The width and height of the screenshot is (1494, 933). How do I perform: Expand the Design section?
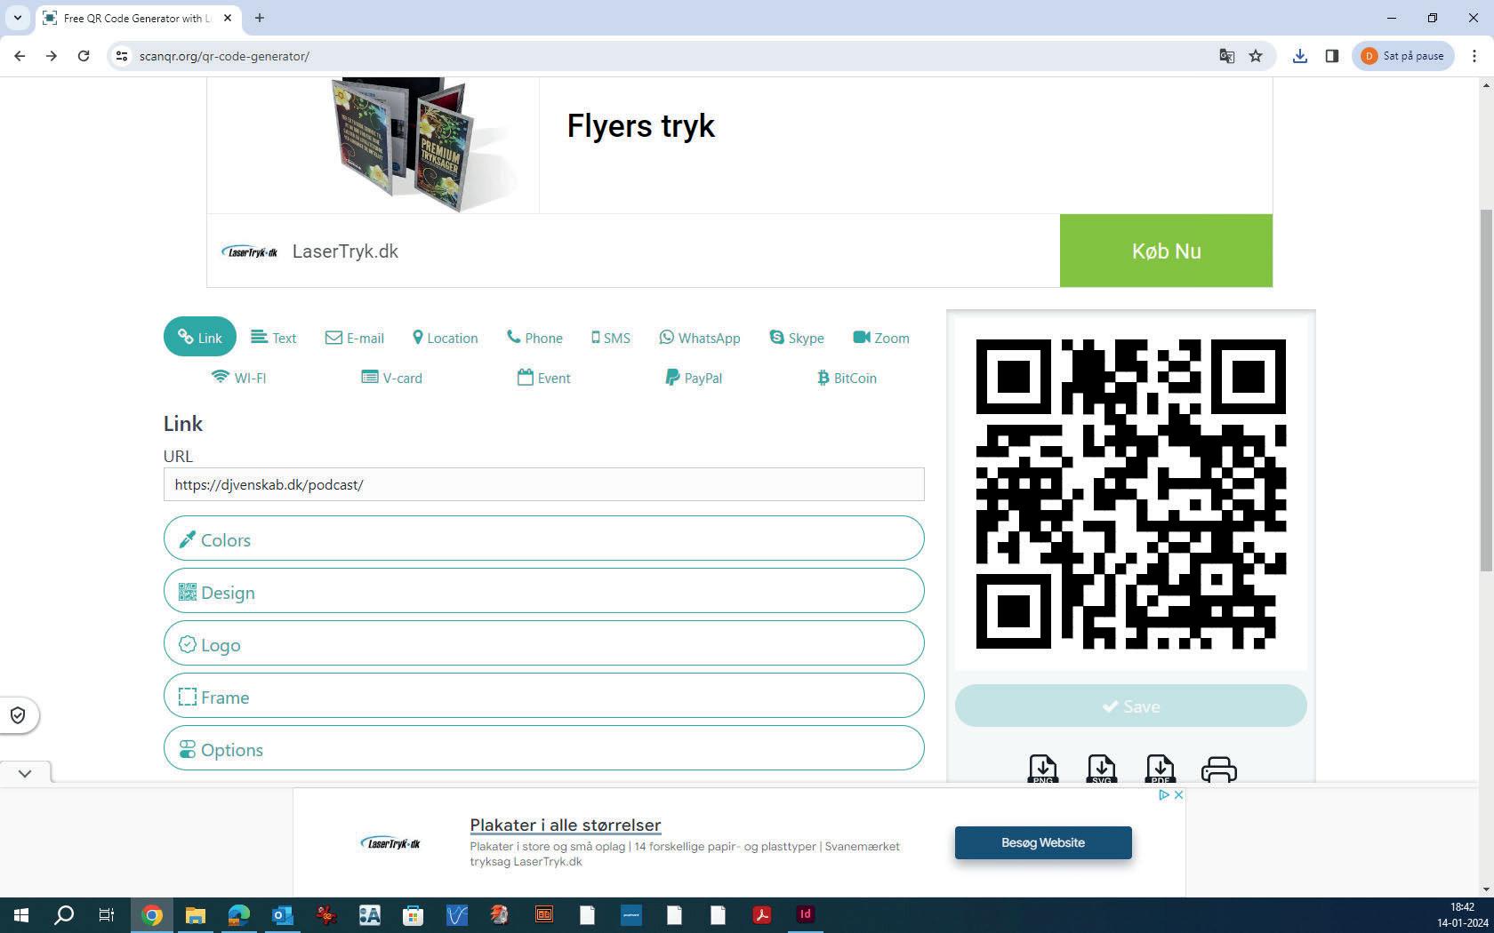click(543, 591)
